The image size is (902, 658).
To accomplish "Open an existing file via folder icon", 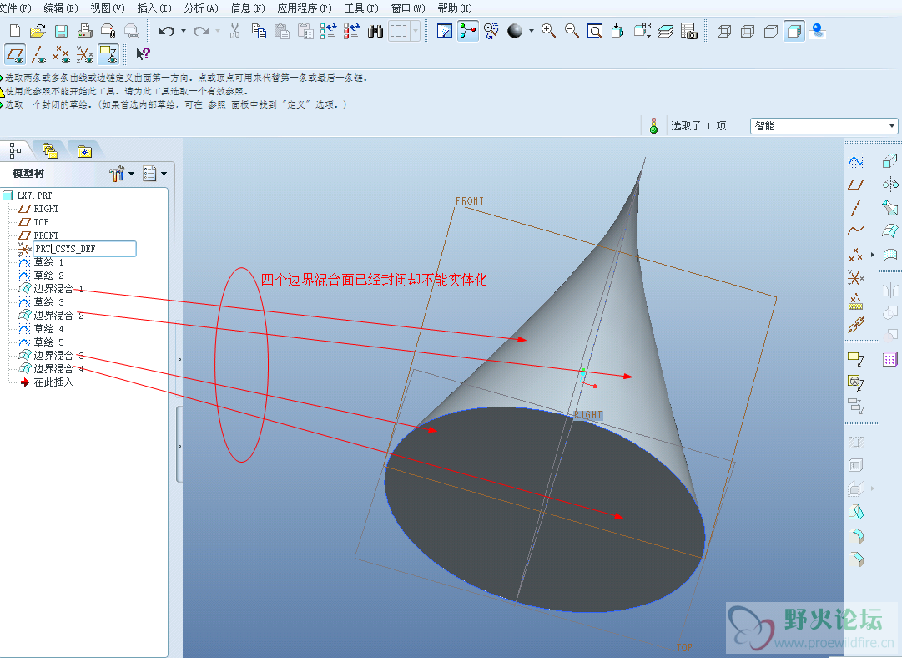I will click(38, 31).
